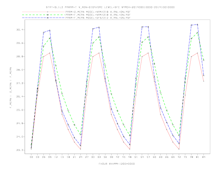Click the x-axis tick label 51
The image size is (222, 171).
[x=136, y=157]
